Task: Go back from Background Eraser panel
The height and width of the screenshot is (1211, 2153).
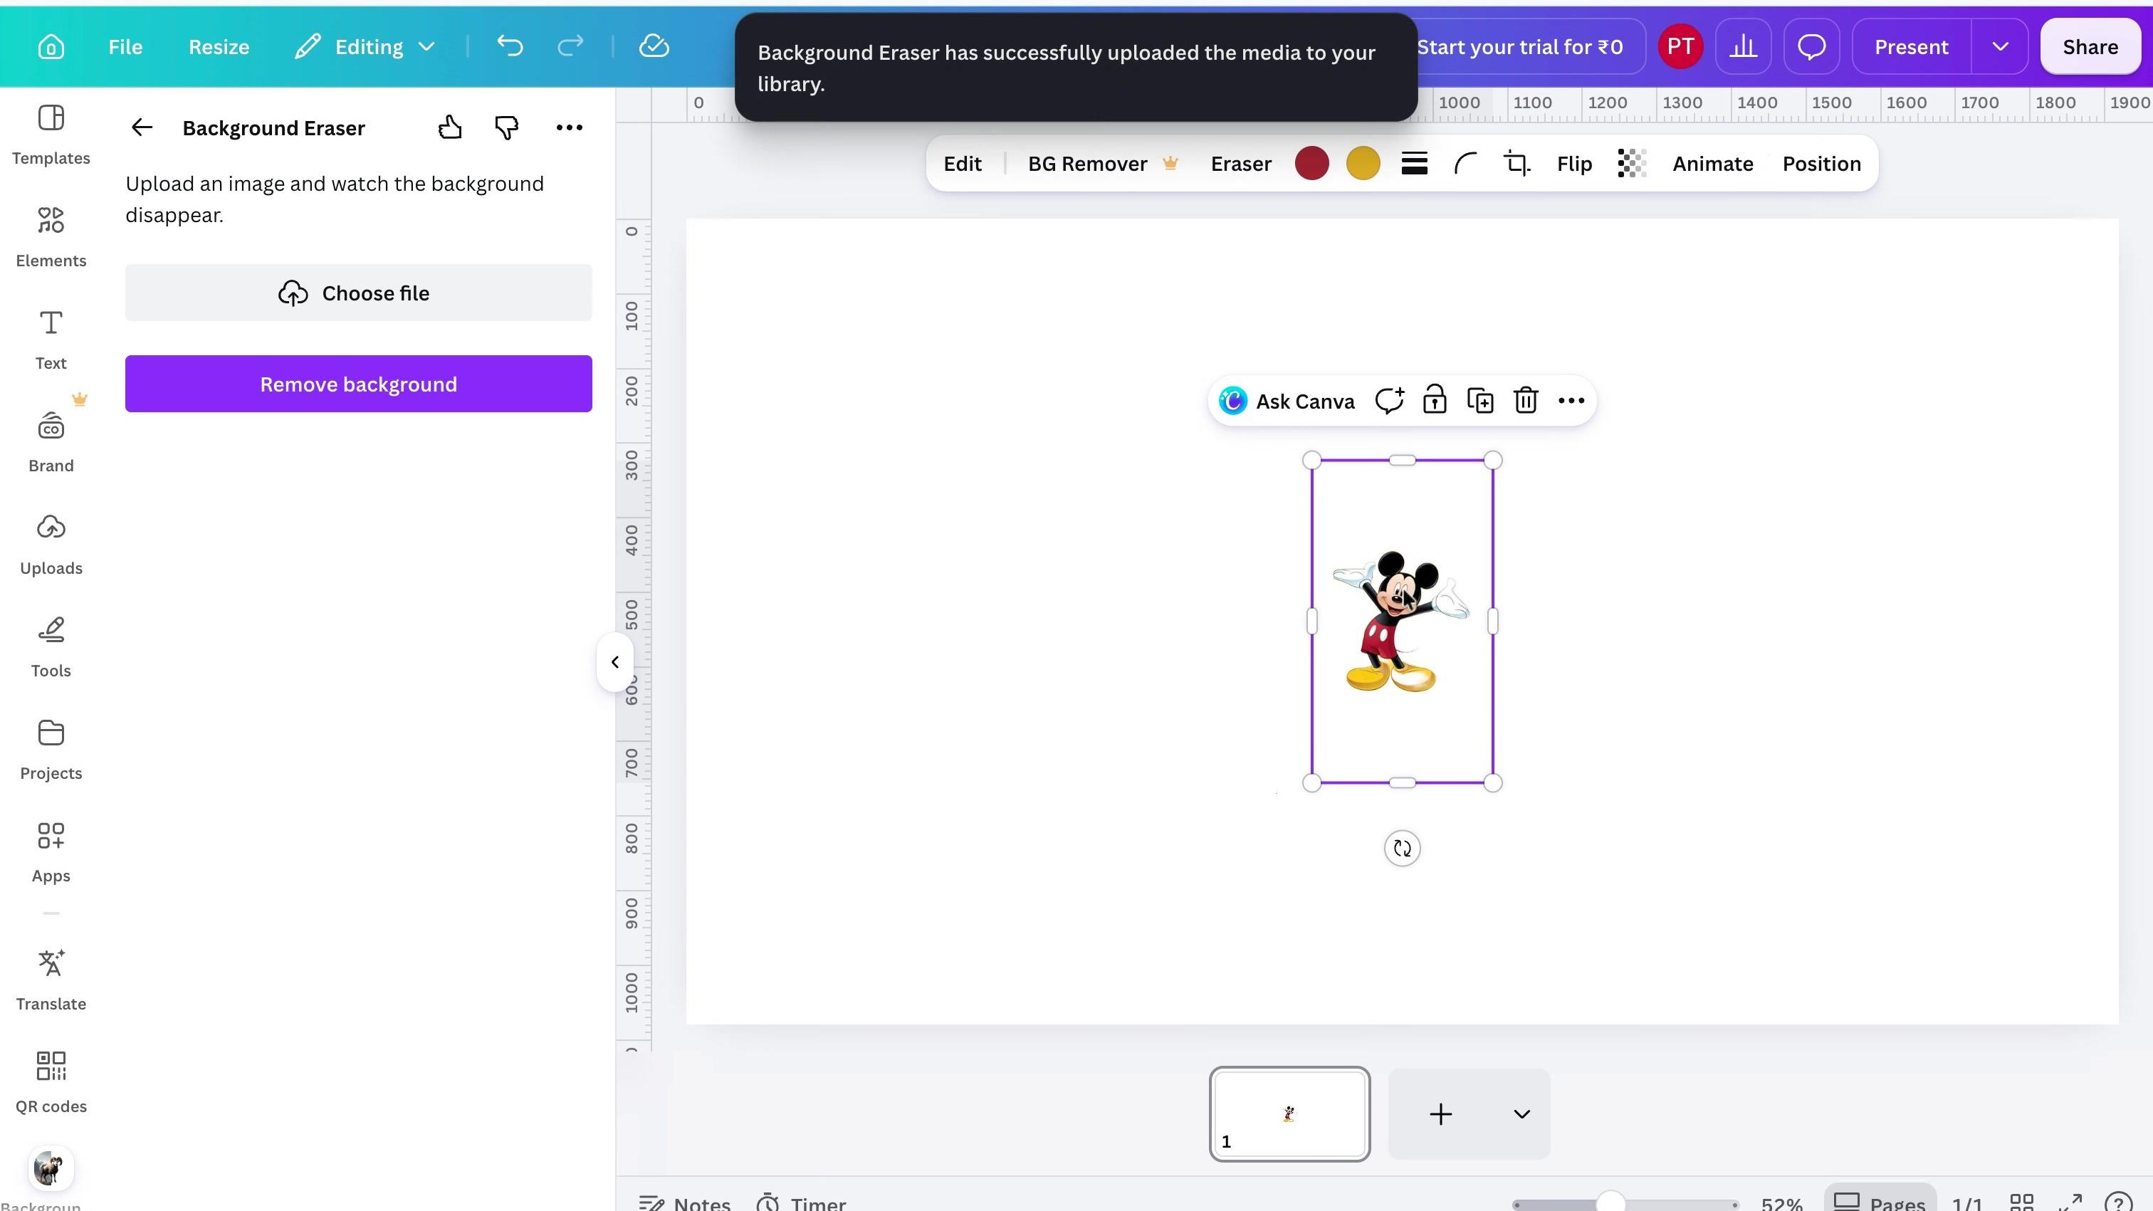Action: (x=142, y=127)
